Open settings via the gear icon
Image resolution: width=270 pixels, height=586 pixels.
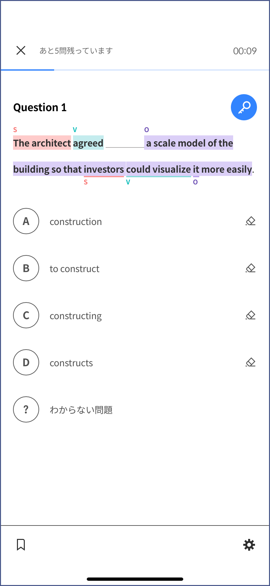coord(249,545)
